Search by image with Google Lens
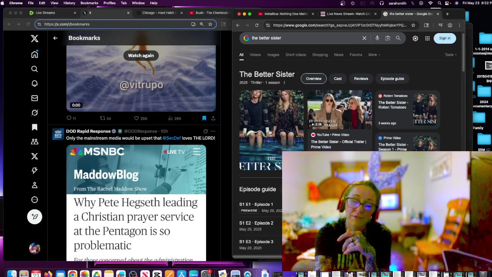This screenshot has width=492, height=277. (387, 38)
